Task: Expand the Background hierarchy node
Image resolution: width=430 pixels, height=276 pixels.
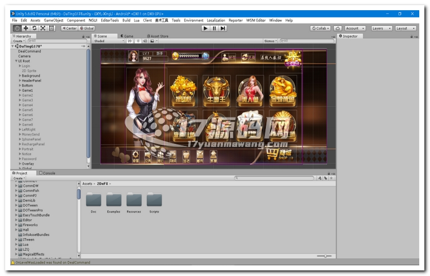Action: [20, 76]
